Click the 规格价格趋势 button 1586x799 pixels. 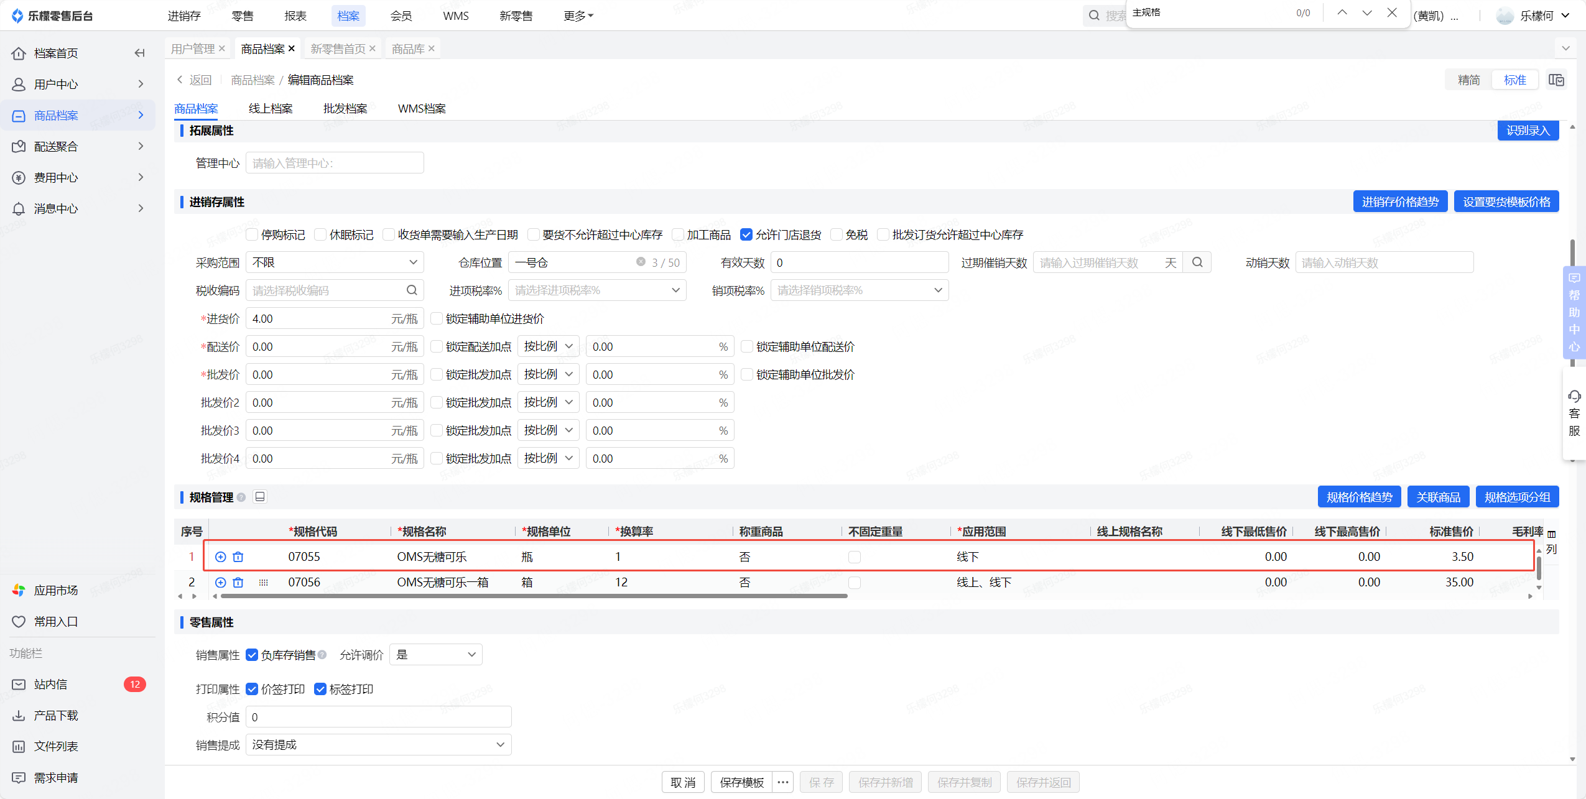[x=1359, y=497]
